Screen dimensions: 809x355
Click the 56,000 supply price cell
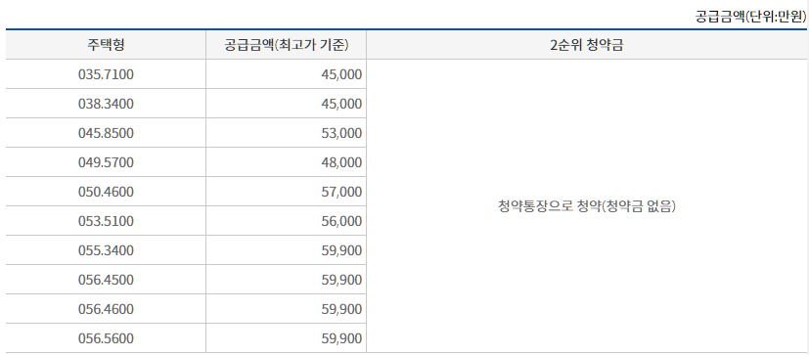[286, 221]
